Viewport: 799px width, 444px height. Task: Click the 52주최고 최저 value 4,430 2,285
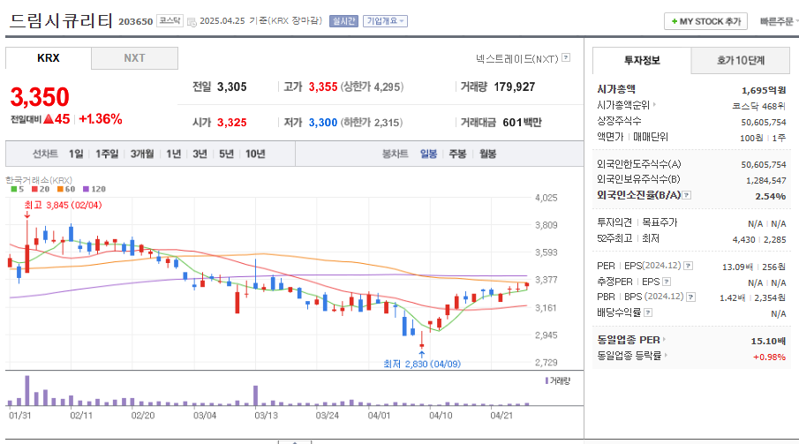tap(759, 239)
